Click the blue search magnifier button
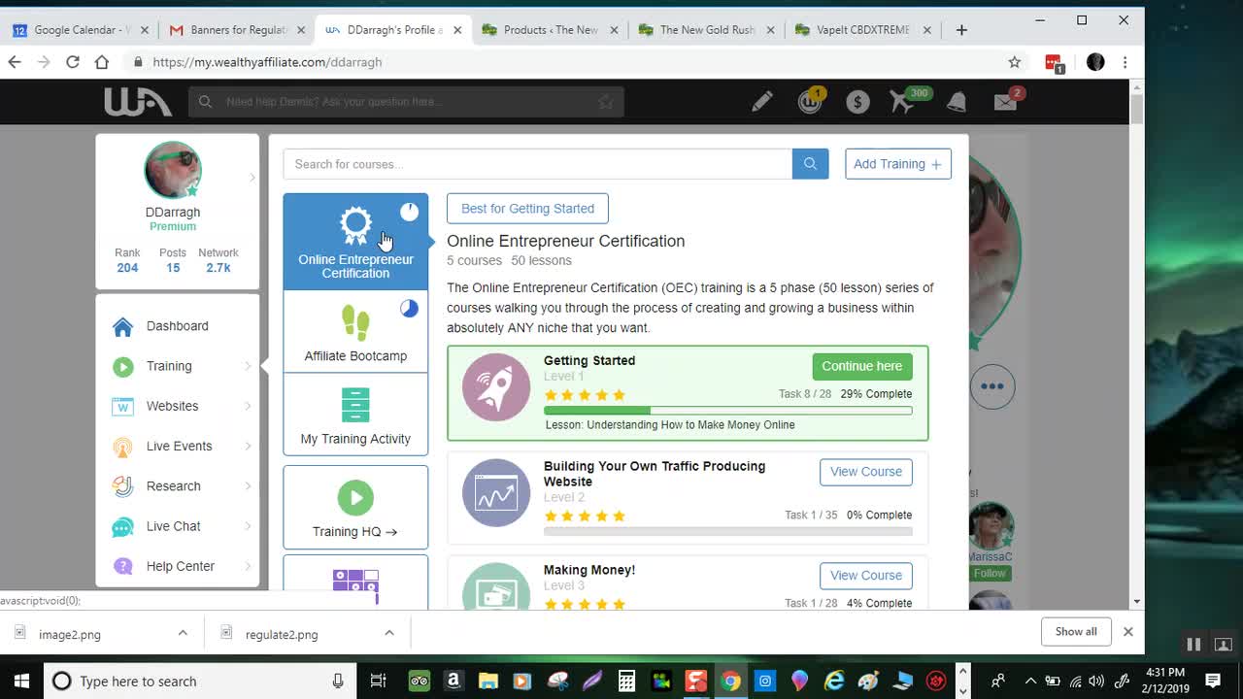 point(810,164)
